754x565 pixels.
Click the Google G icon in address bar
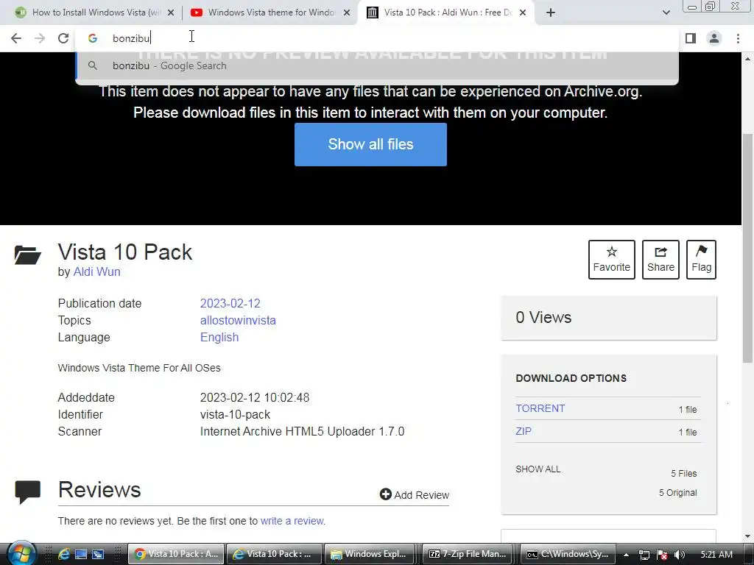93,38
